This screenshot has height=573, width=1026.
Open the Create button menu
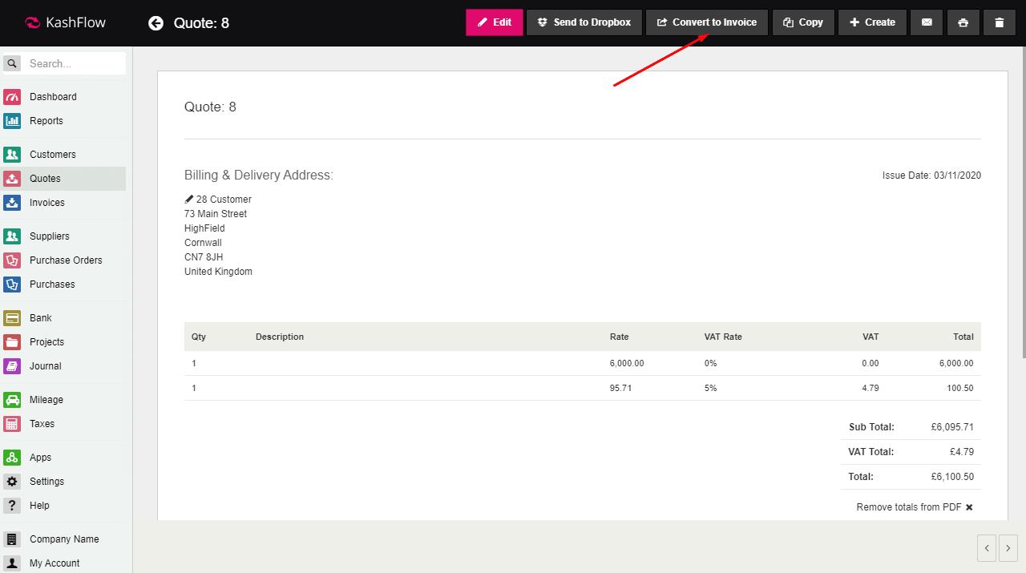872,22
